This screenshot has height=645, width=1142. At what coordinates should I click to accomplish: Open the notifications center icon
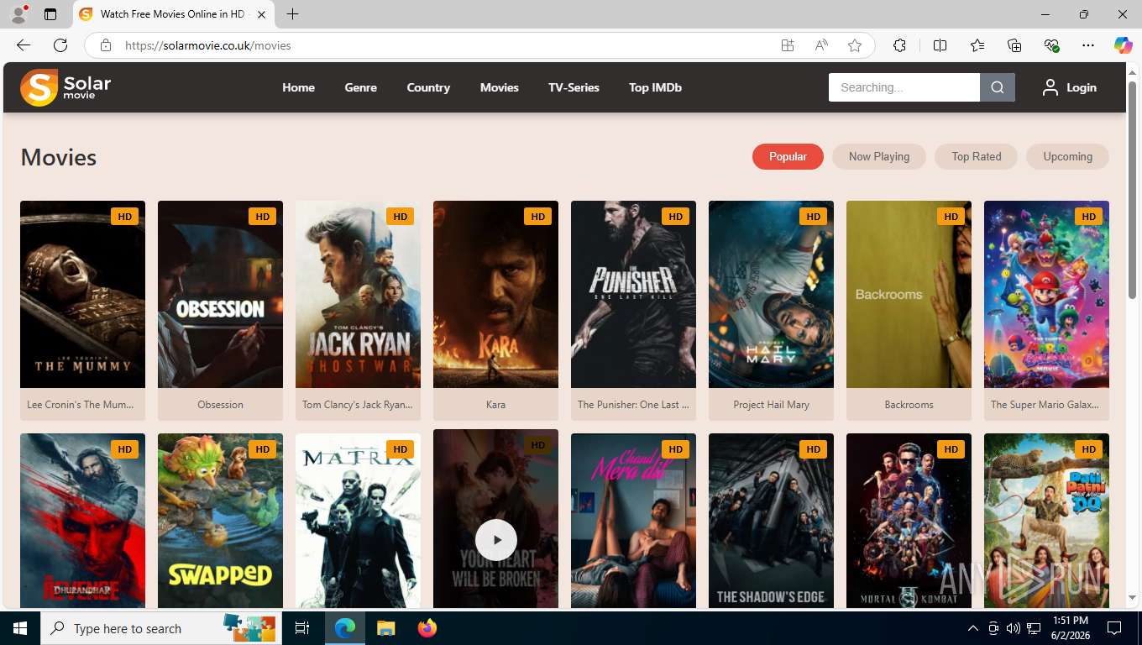[x=1114, y=628]
